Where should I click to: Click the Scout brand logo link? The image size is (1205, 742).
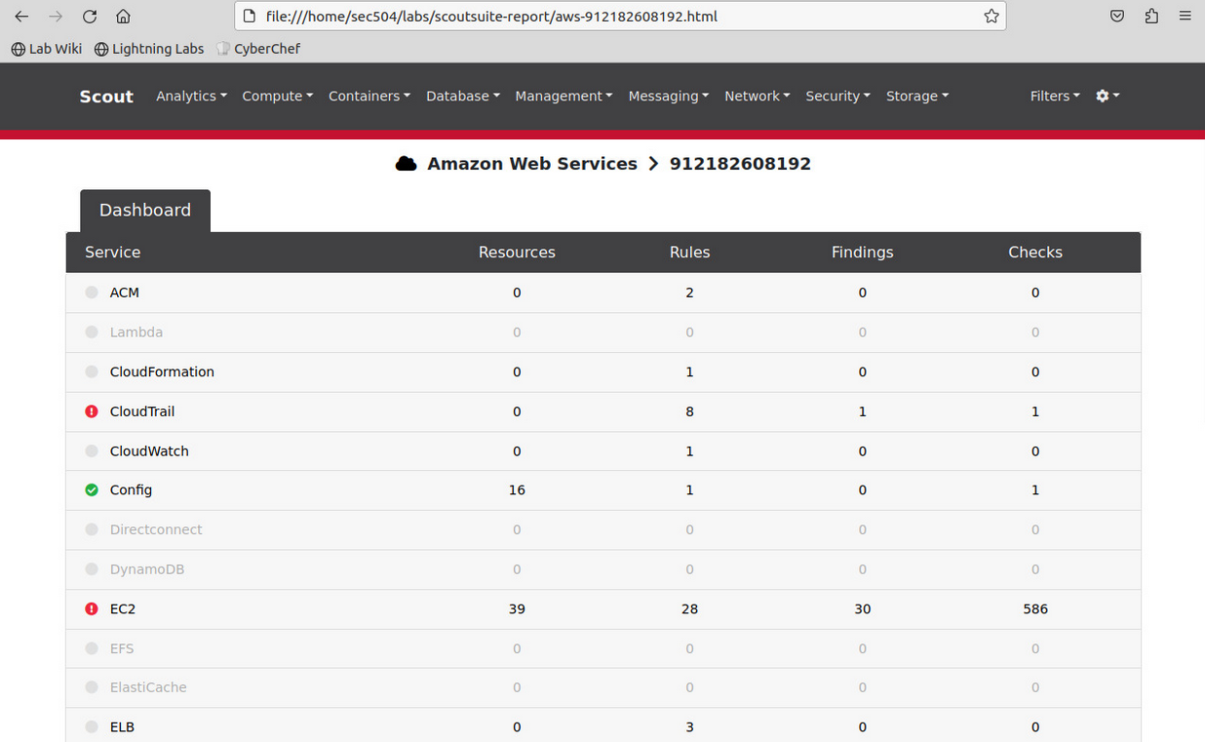[106, 96]
